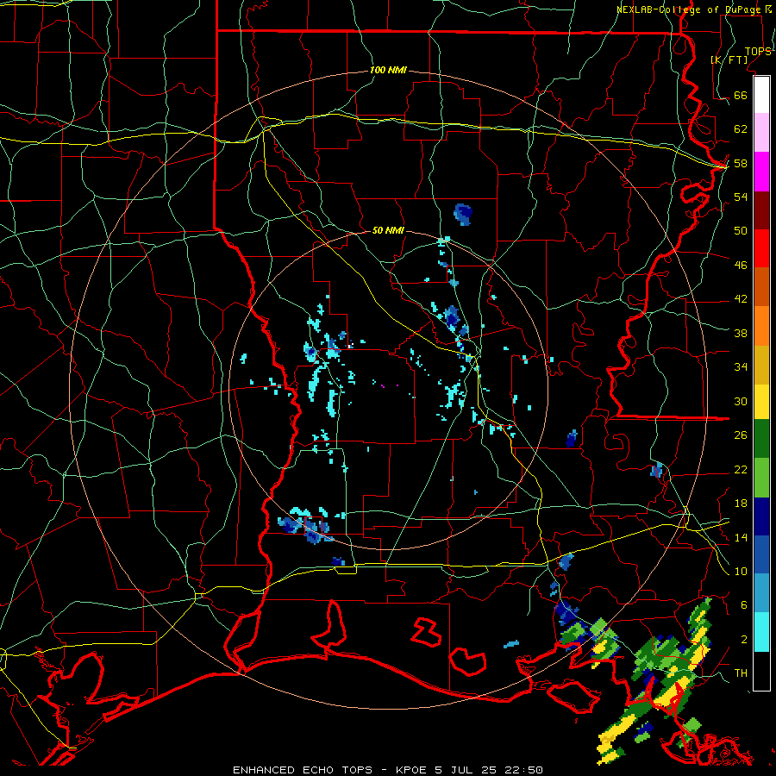Image resolution: width=776 pixels, height=776 pixels.
Task: Select the light green legend swatch
Action: (x=761, y=478)
